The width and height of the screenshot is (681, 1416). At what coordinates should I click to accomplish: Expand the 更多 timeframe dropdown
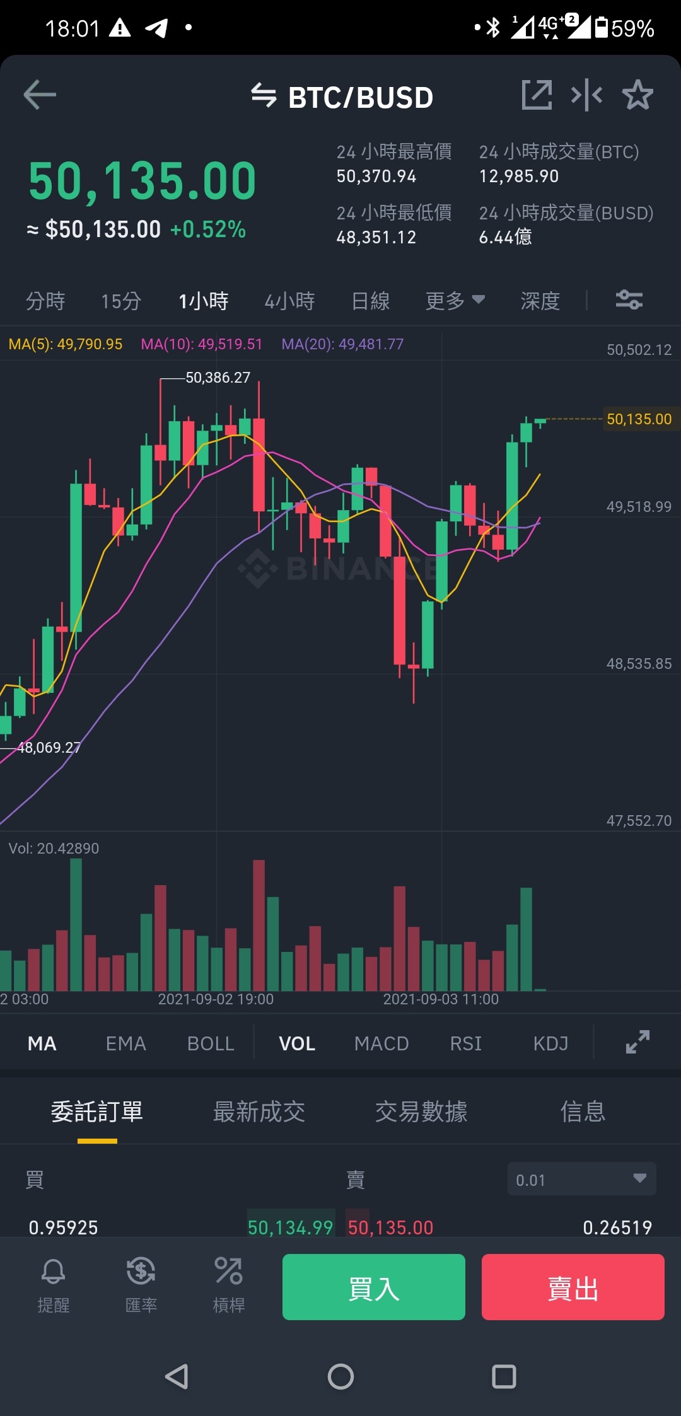coord(455,301)
